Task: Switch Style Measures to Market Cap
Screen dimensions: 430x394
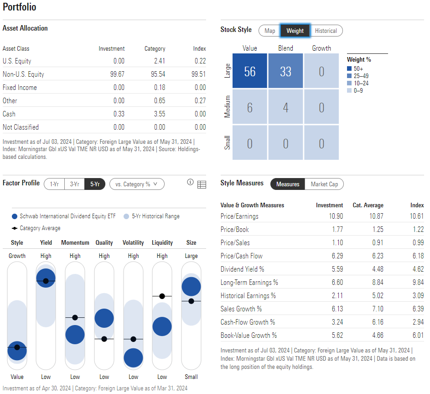Action: (x=324, y=184)
